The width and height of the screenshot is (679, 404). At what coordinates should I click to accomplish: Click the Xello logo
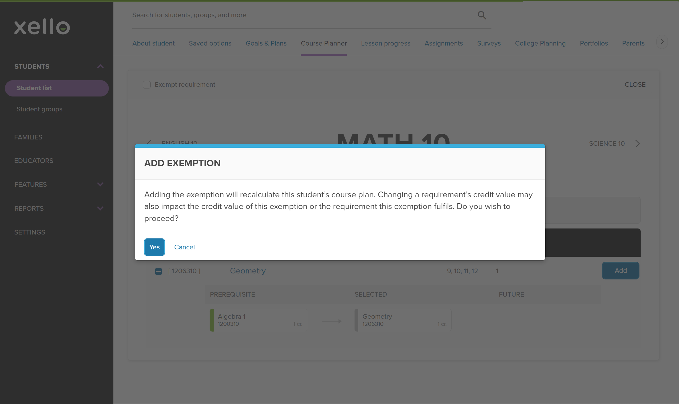(42, 27)
